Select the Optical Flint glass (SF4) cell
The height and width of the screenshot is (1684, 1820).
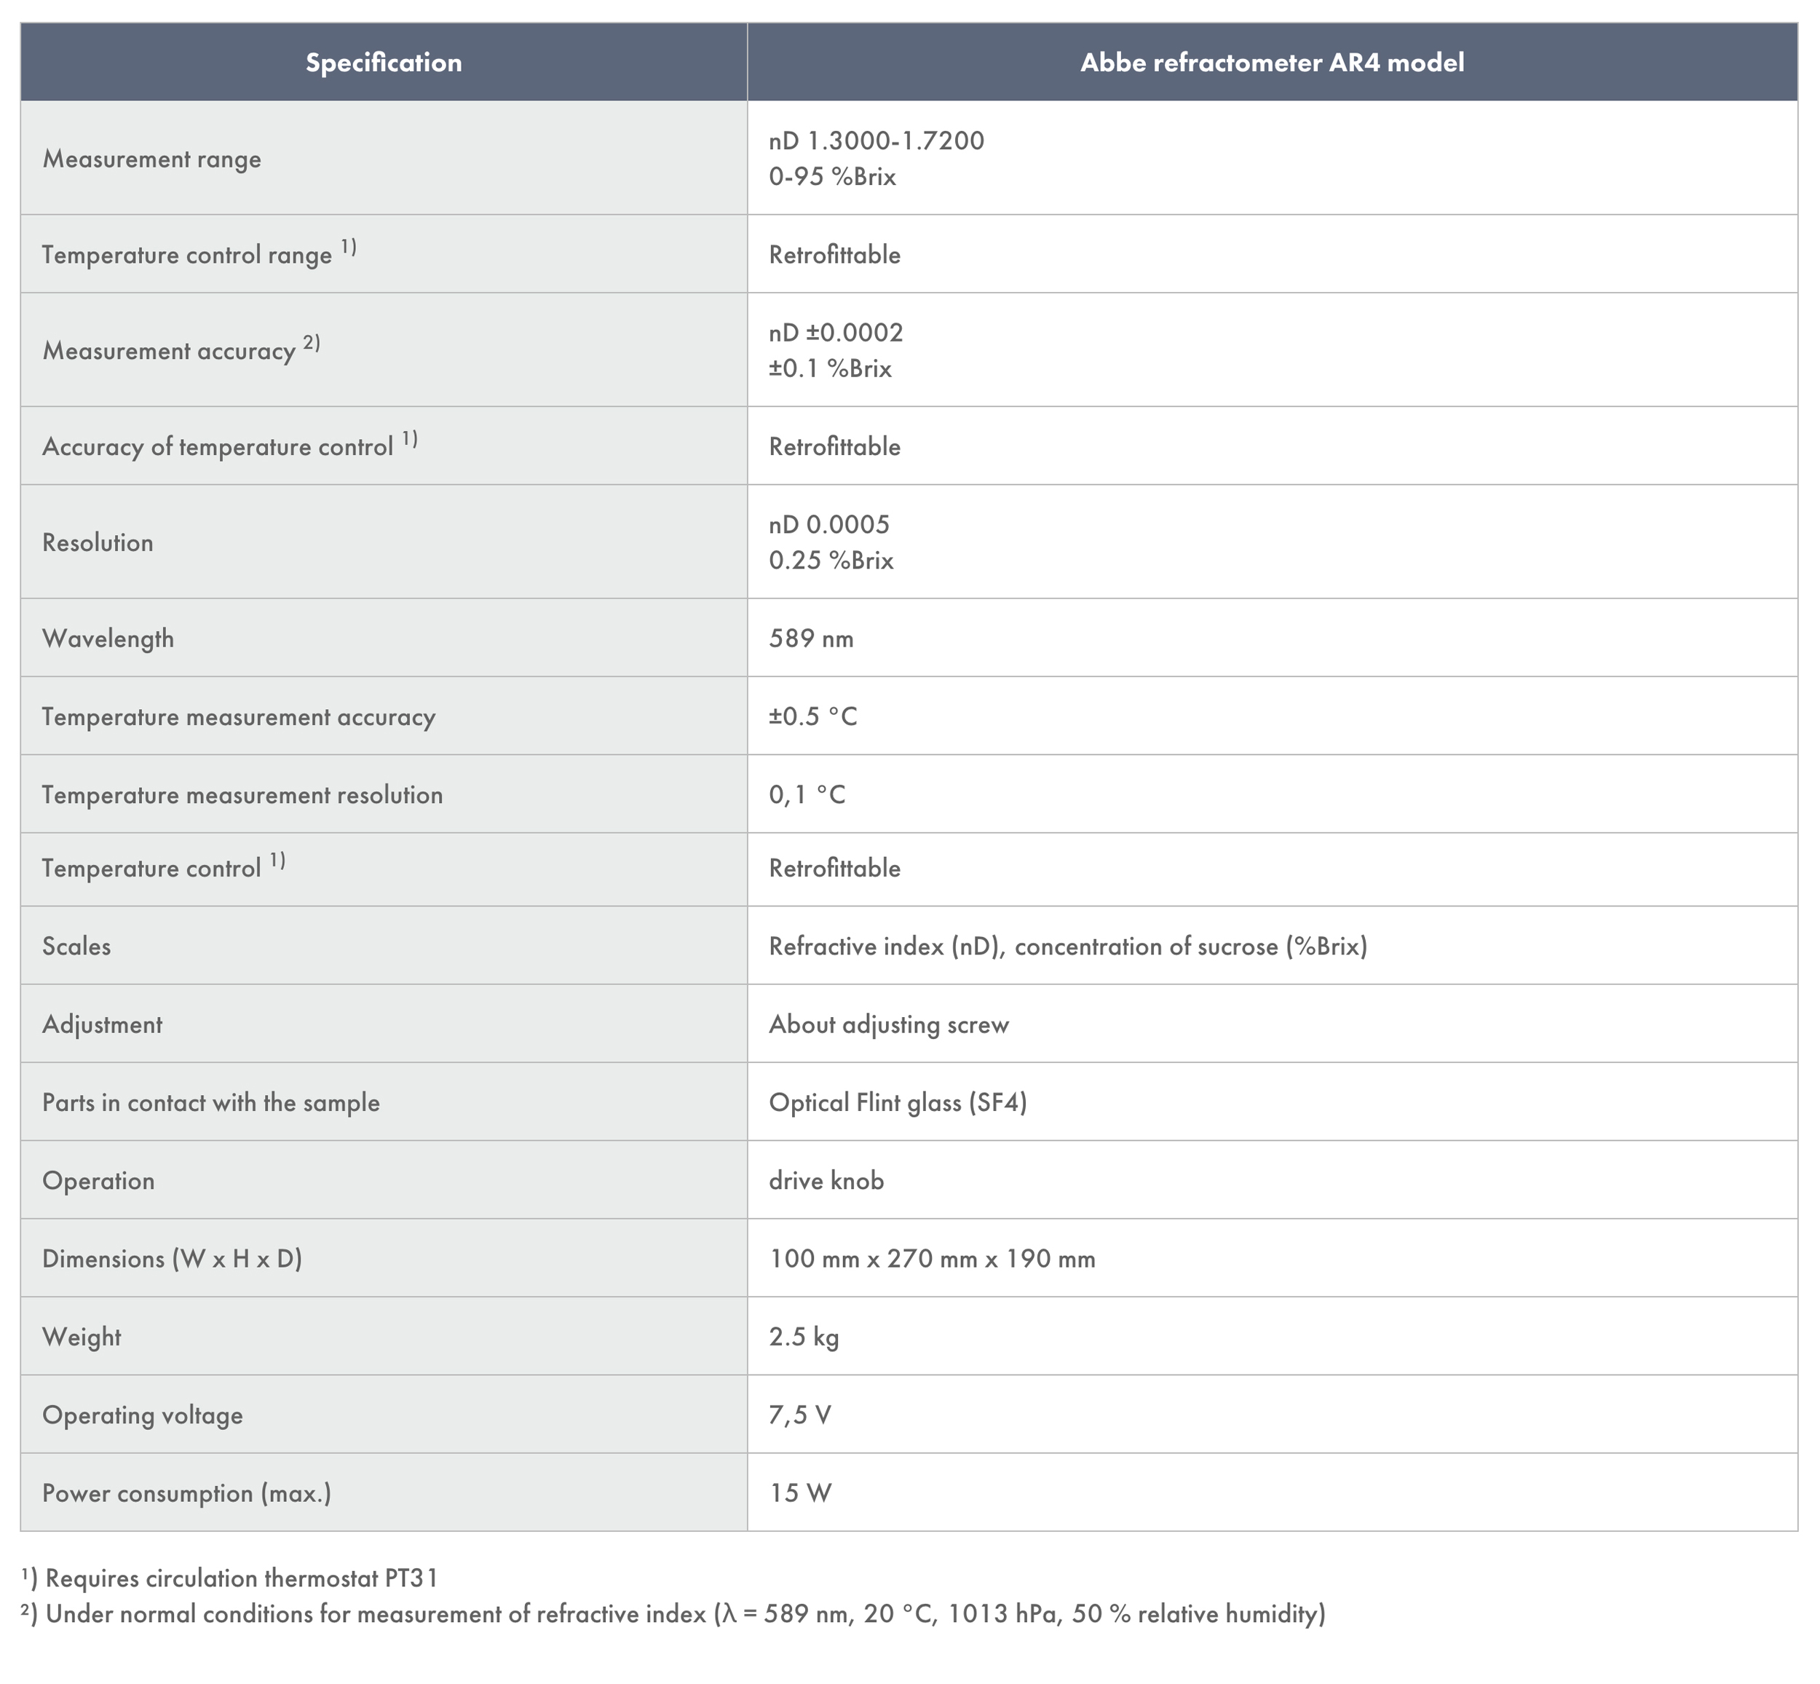pyautogui.click(x=898, y=1104)
